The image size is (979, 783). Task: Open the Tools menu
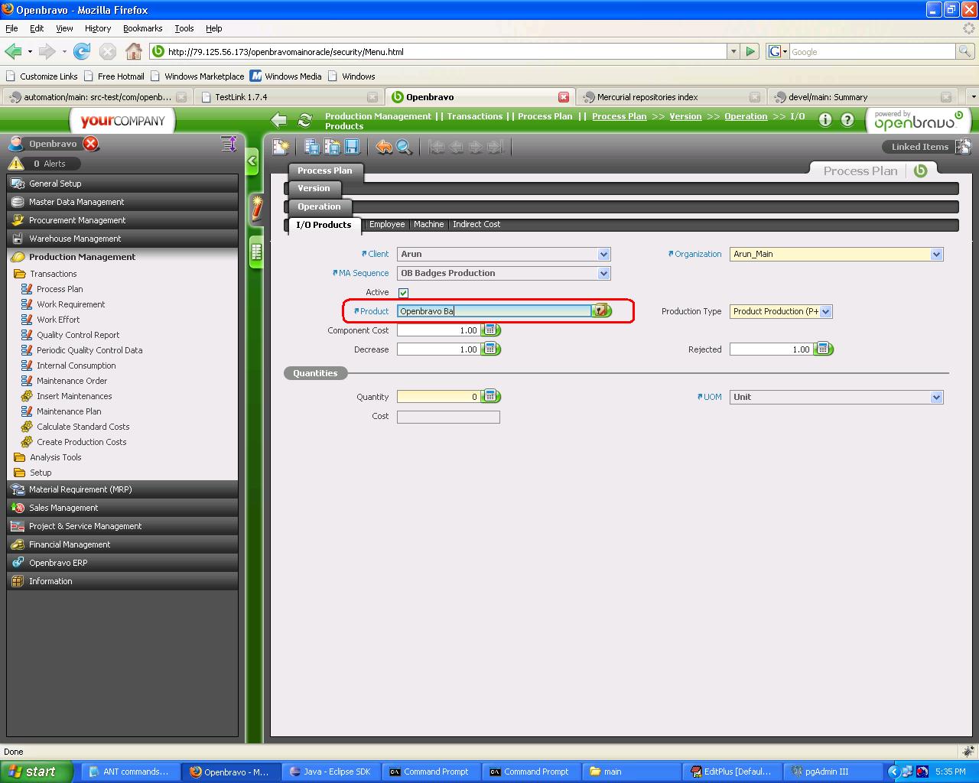point(184,28)
